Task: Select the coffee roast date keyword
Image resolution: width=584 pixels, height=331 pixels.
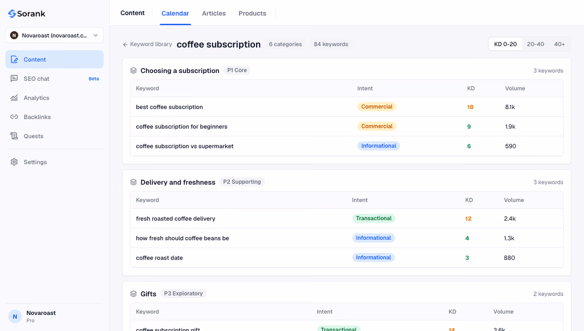Action: (x=159, y=258)
